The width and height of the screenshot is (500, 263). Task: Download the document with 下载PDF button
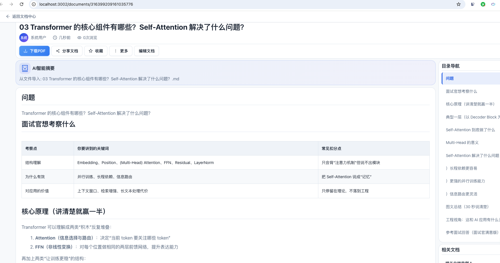click(34, 51)
